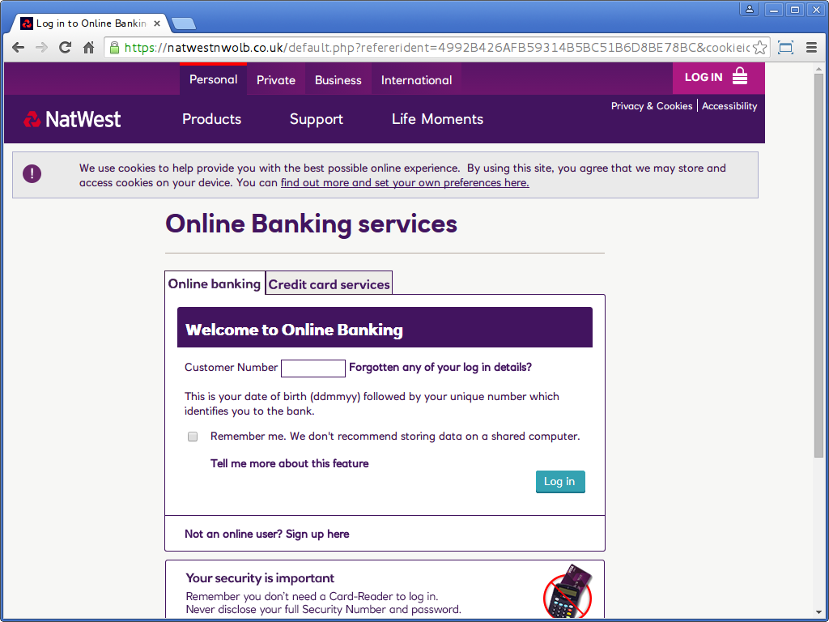Click the 'Welcome to Online Banking' banner

point(385,327)
